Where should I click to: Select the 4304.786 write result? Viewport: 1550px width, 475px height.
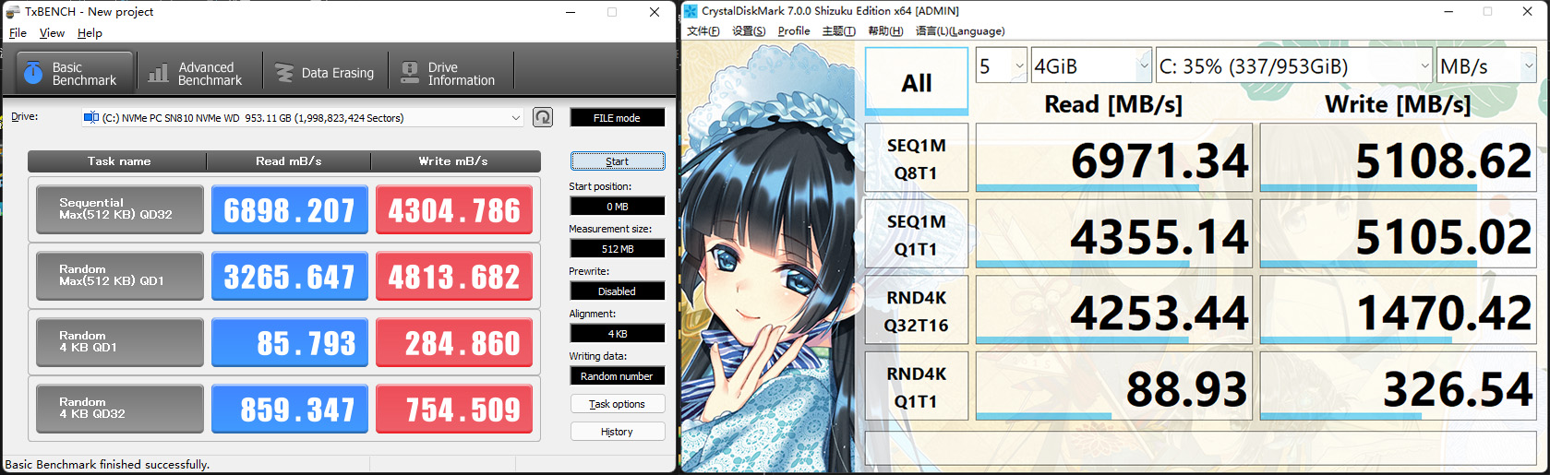(x=454, y=209)
